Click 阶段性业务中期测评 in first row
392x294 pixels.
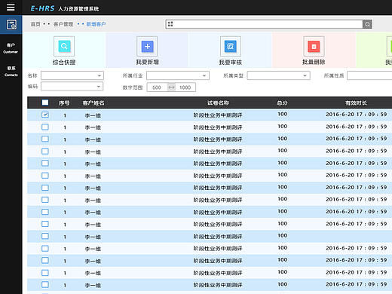click(218, 115)
